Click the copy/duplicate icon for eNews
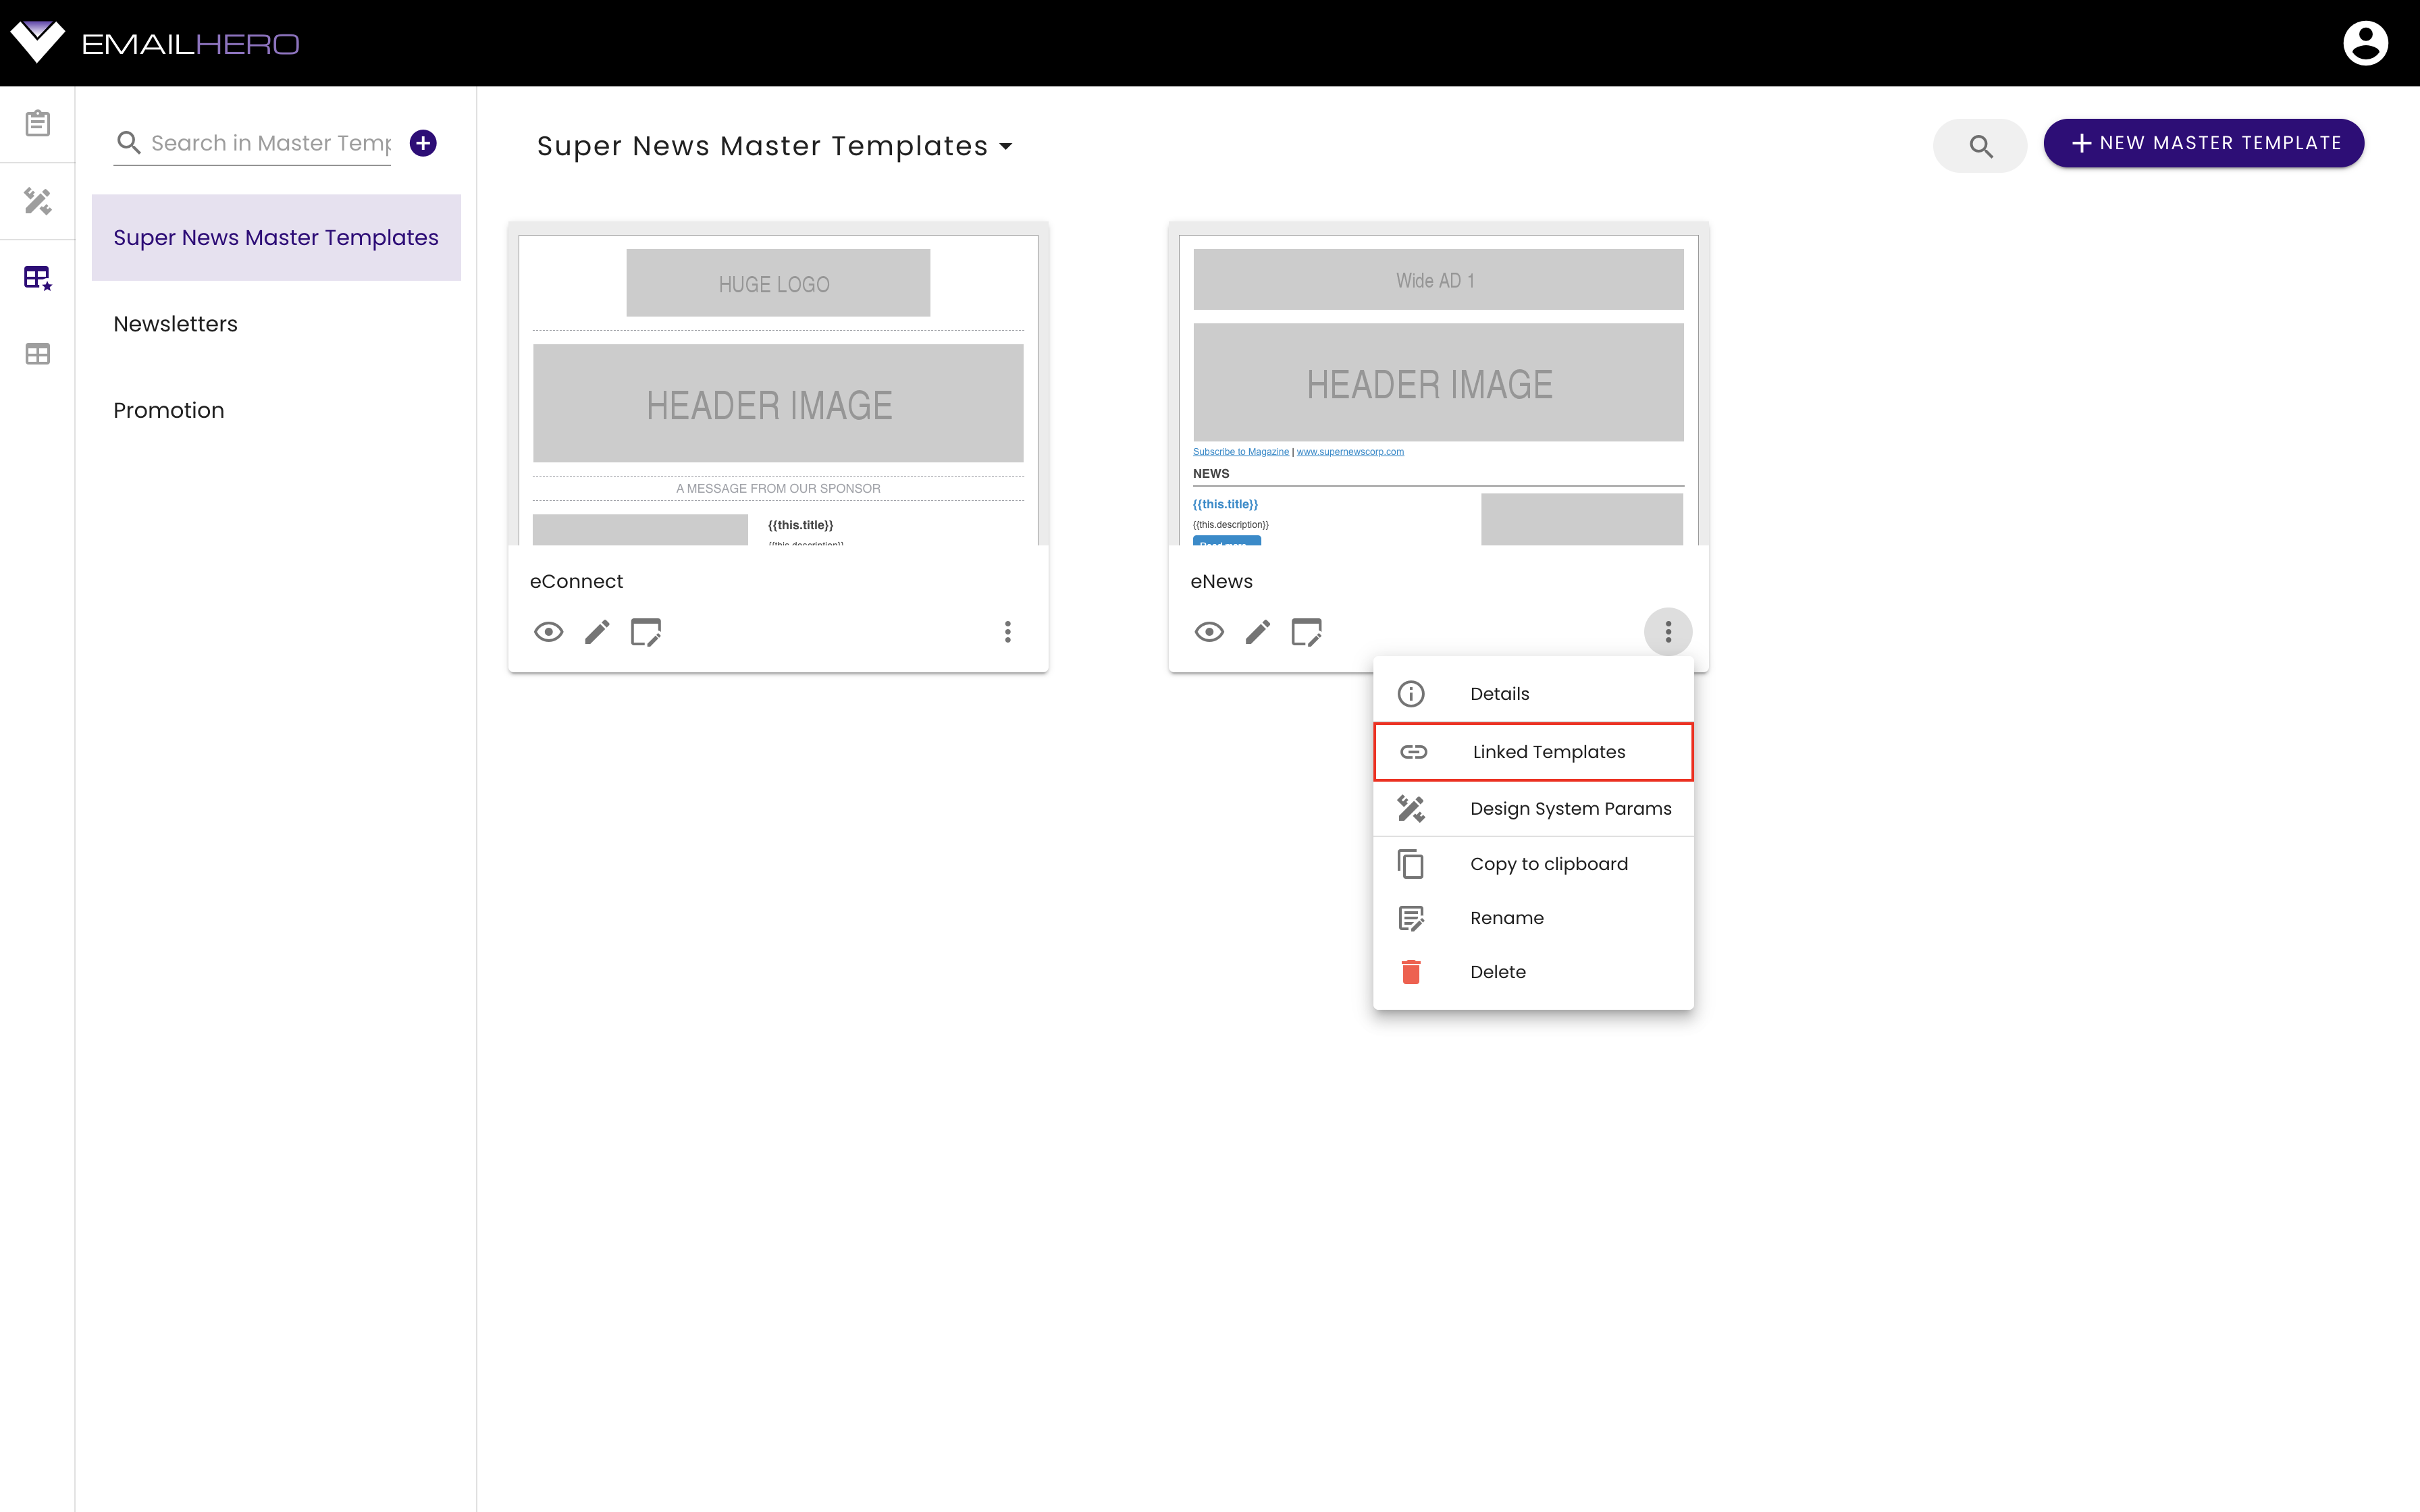 tap(1307, 630)
